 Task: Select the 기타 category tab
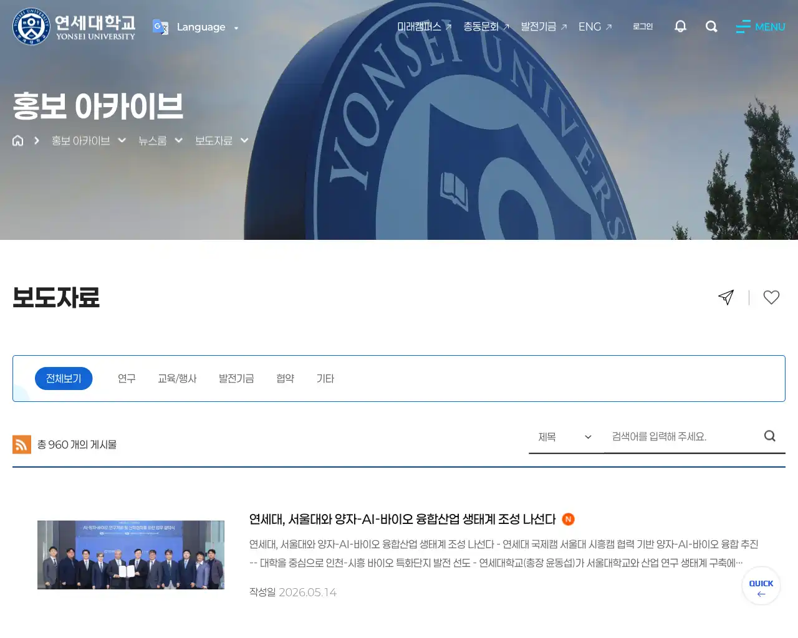325,378
